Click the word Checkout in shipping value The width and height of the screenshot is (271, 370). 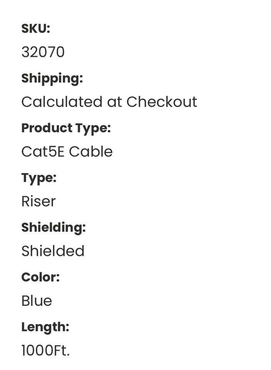tap(162, 102)
